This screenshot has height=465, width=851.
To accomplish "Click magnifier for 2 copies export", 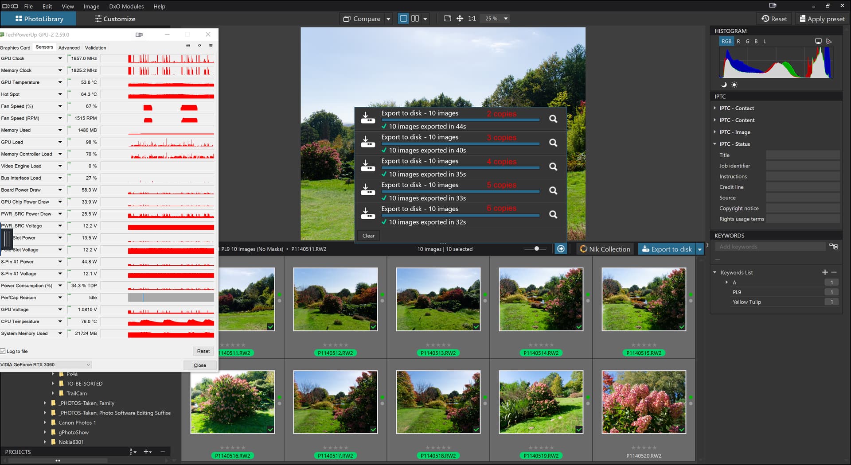I will point(553,119).
